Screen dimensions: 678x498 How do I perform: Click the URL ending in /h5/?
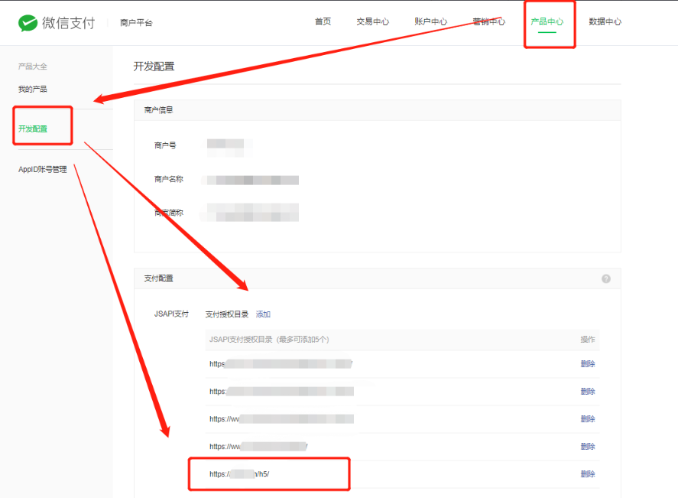coord(239,474)
